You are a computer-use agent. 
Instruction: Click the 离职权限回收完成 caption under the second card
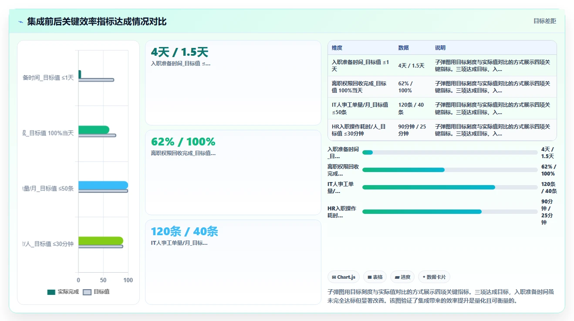[183, 153]
